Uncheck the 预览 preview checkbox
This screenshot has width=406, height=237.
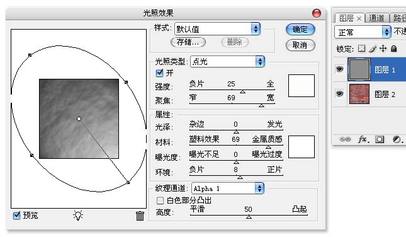pyautogui.click(x=16, y=215)
